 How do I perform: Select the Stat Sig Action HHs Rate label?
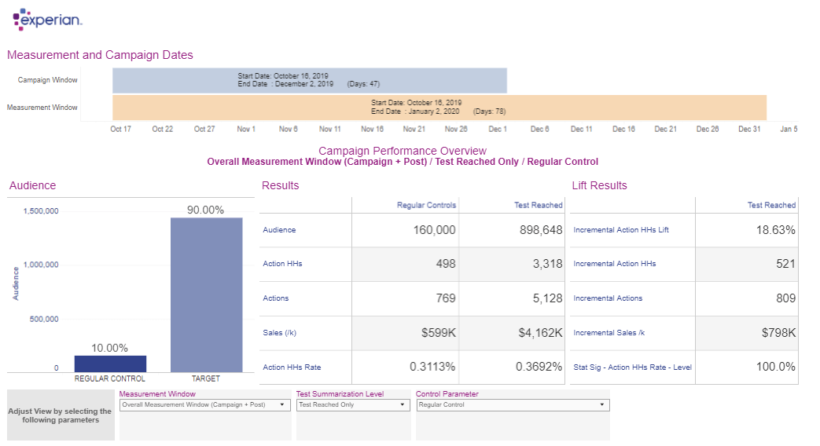coord(632,367)
